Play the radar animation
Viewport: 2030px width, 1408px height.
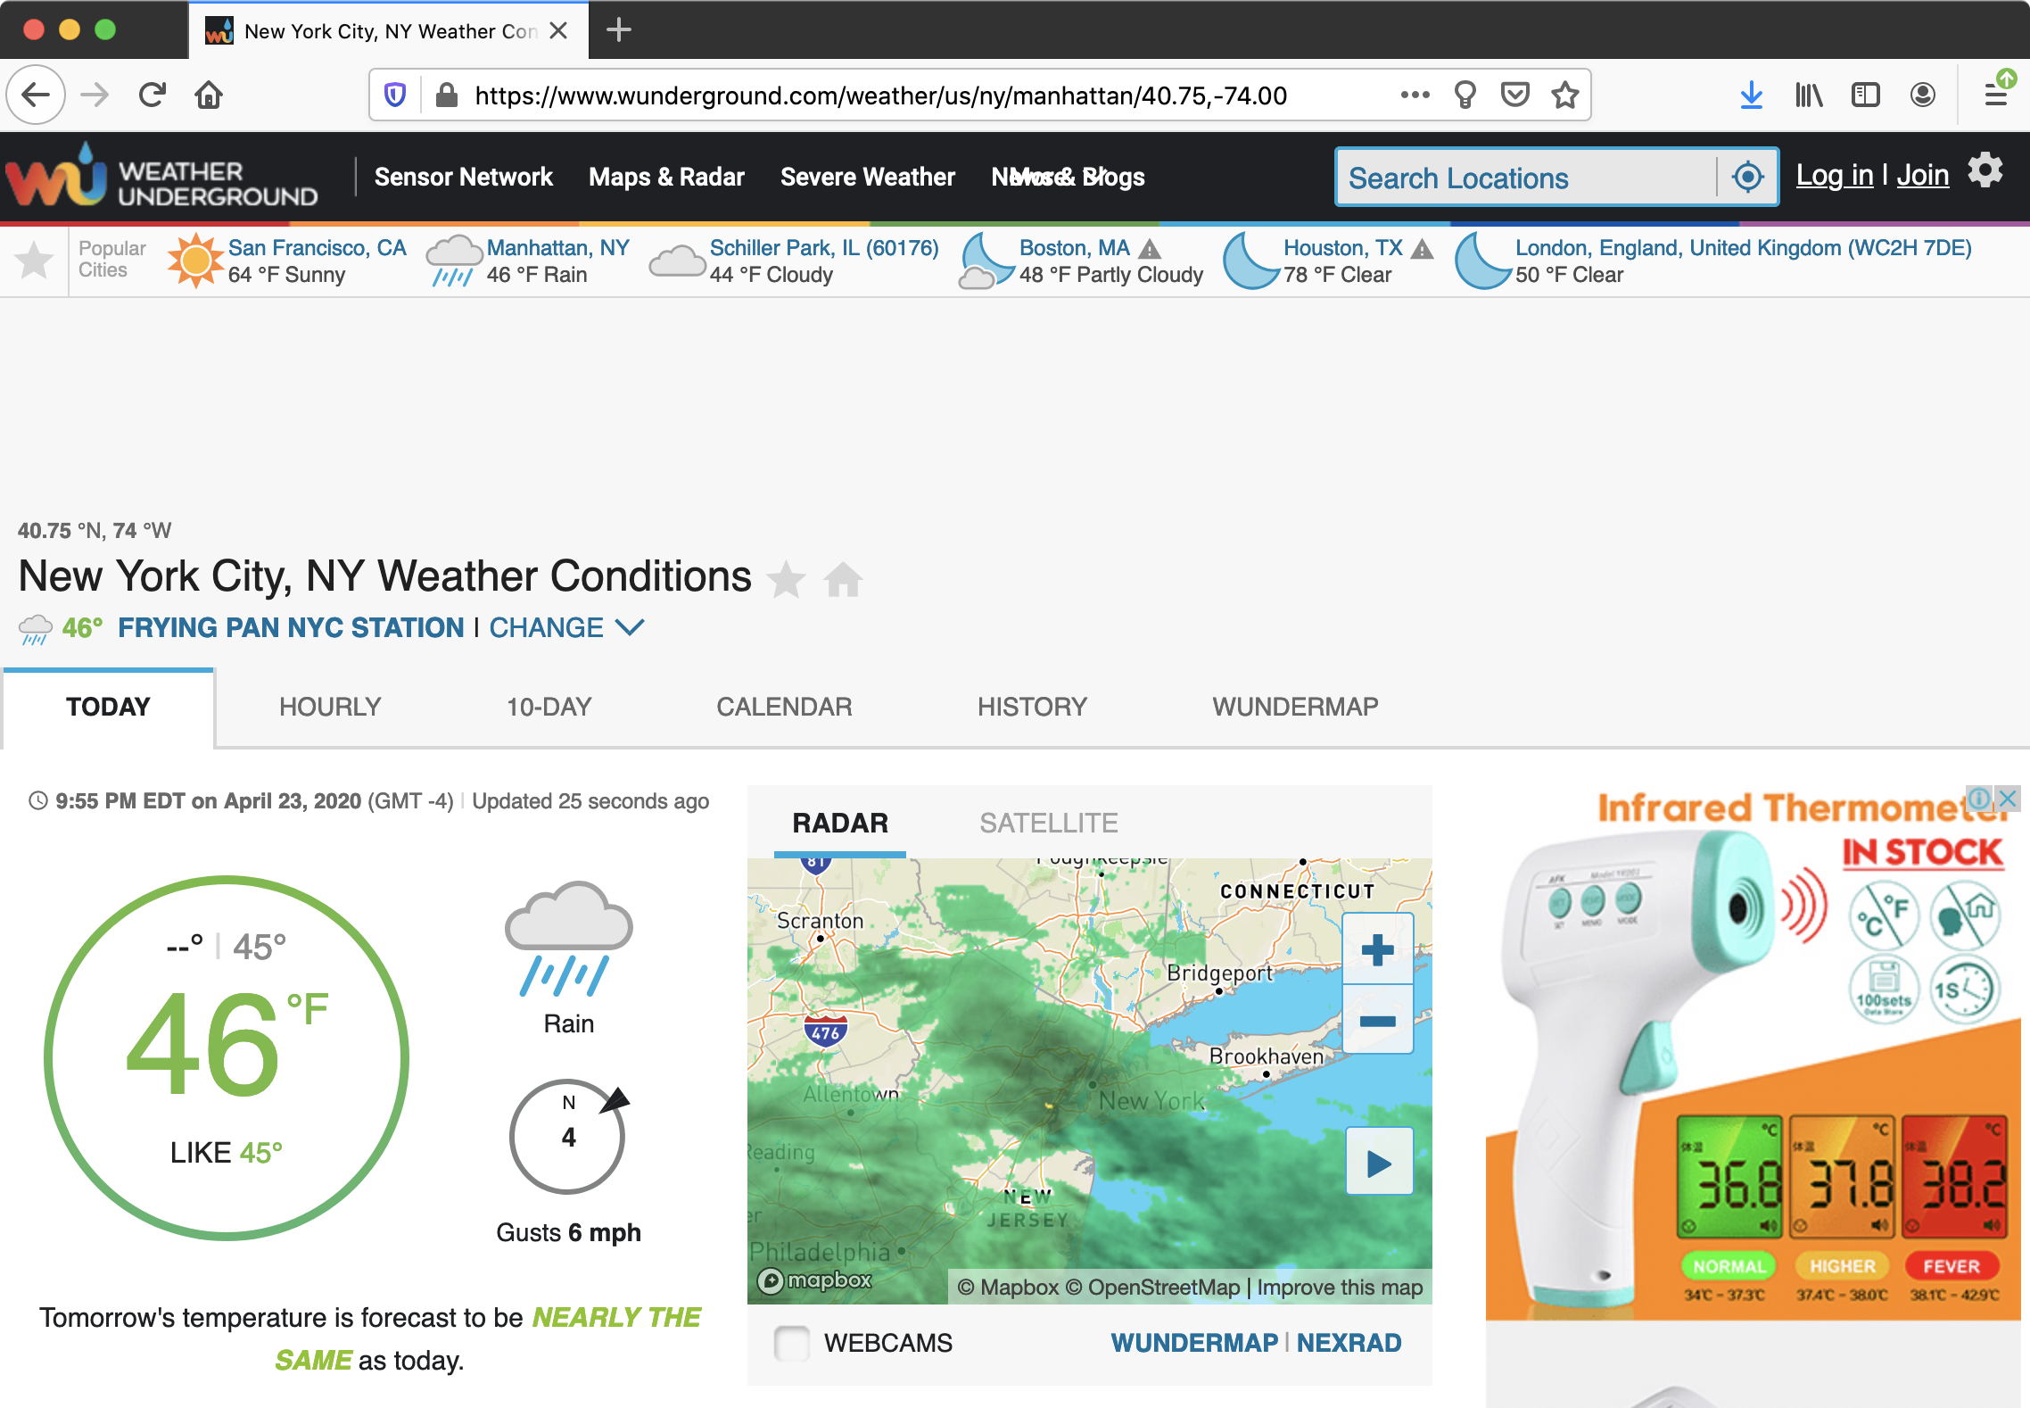click(x=1379, y=1163)
